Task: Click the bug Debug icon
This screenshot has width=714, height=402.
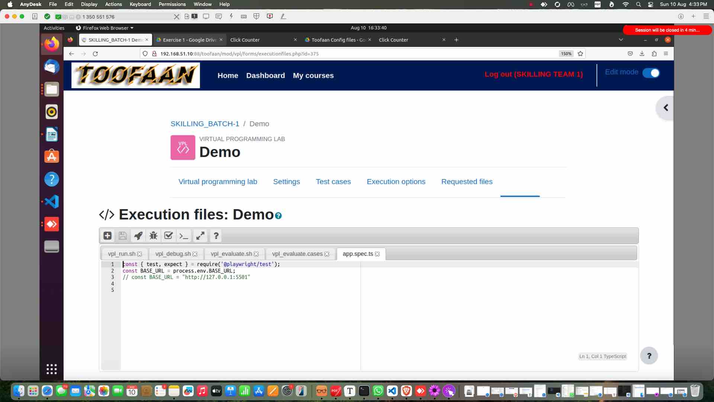Action: 153,236
